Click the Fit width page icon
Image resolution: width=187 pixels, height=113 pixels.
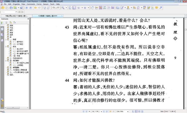[x=74, y=8]
